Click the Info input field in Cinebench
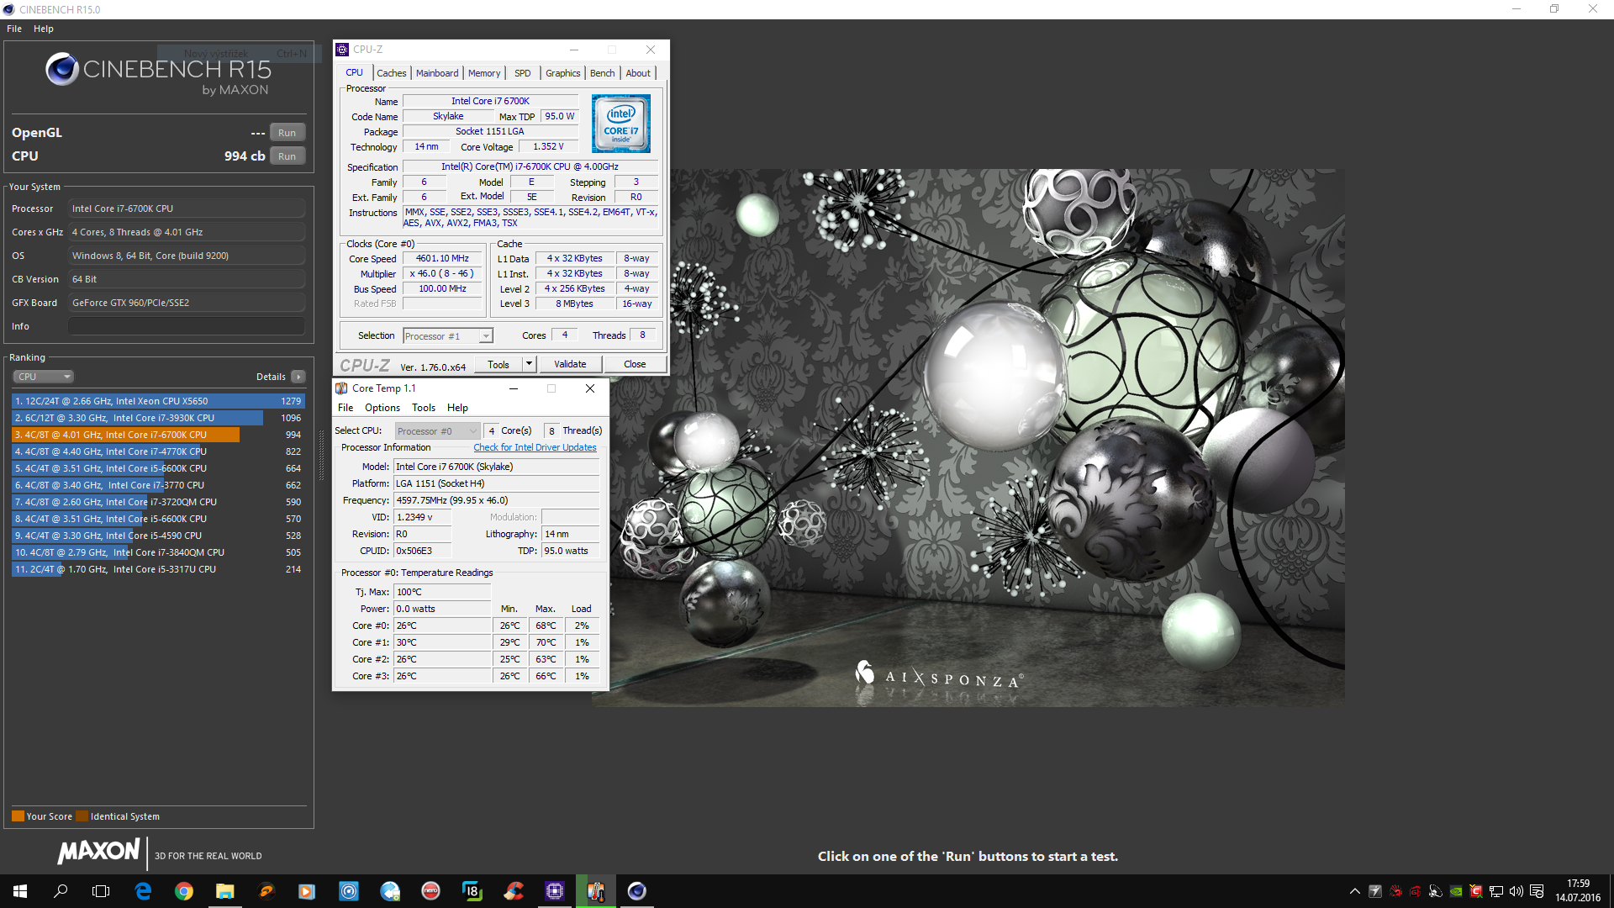The height and width of the screenshot is (908, 1614). click(186, 326)
